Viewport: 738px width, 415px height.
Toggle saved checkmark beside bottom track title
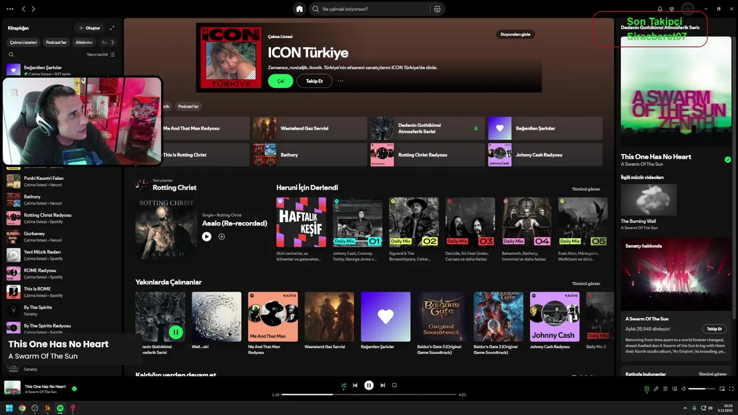74,388
